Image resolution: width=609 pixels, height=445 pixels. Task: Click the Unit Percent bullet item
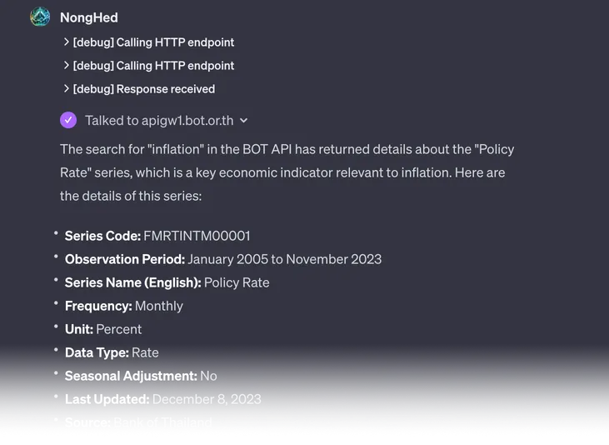103,329
